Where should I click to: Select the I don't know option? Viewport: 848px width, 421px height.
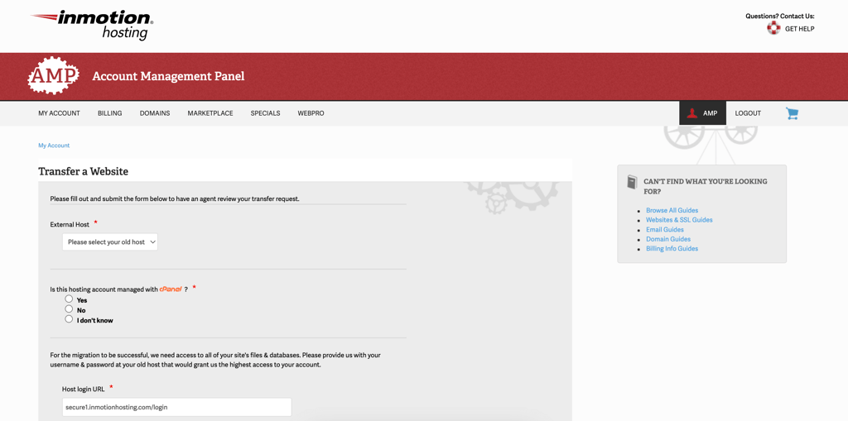tap(69, 319)
